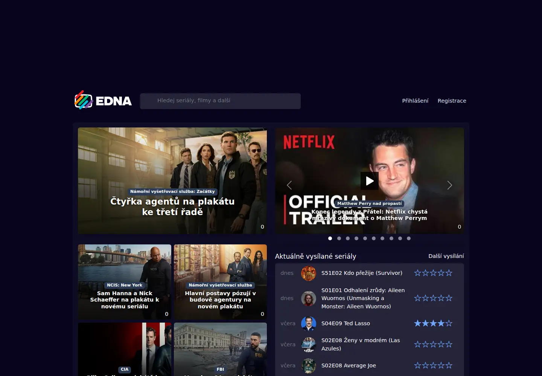Open the 'Námořní vyšetřovací služba: Začátky' tag
The height and width of the screenshot is (376, 542).
[x=172, y=191]
